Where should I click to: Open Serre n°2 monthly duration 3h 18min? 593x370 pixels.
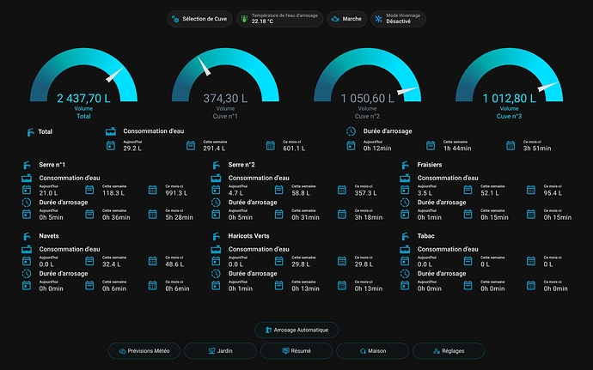click(x=369, y=218)
